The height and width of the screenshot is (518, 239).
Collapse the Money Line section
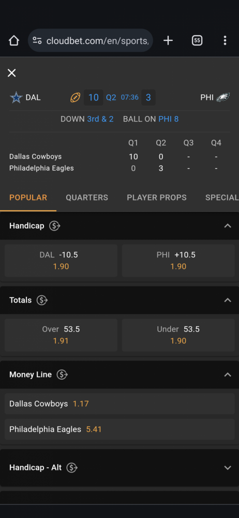228,375
